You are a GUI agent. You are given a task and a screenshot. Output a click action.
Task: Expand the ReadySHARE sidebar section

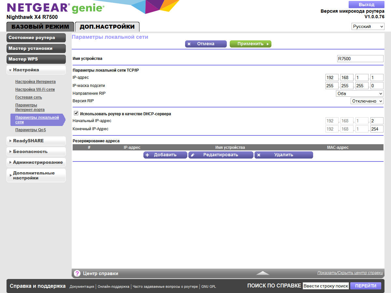pyautogui.click(x=36, y=141)
